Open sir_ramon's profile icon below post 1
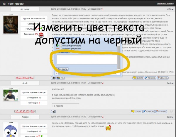Screen dimensions: 176x137 click(x=53, y=78)
